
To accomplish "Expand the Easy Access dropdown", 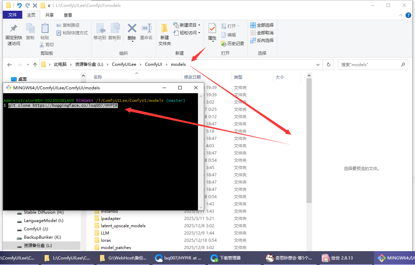I will pos(199,33).
